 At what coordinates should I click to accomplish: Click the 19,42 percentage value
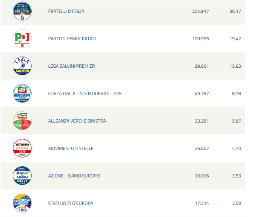coord(235,39)
